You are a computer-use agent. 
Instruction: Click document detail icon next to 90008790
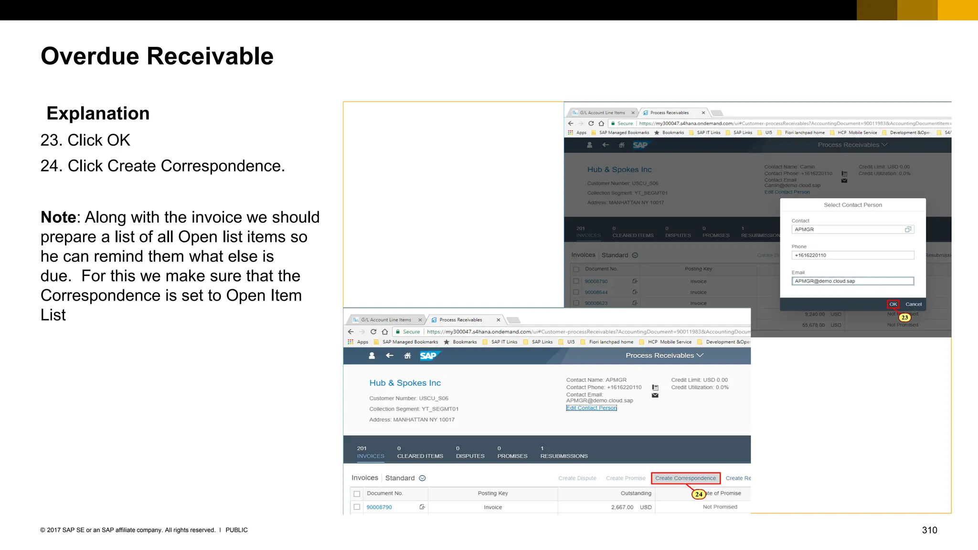pyautogui.click(x=422, y=507)
